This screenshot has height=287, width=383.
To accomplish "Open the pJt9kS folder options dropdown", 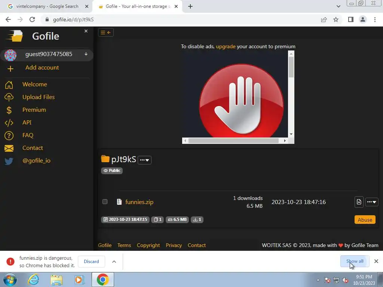I will click(x=145, y=160).
